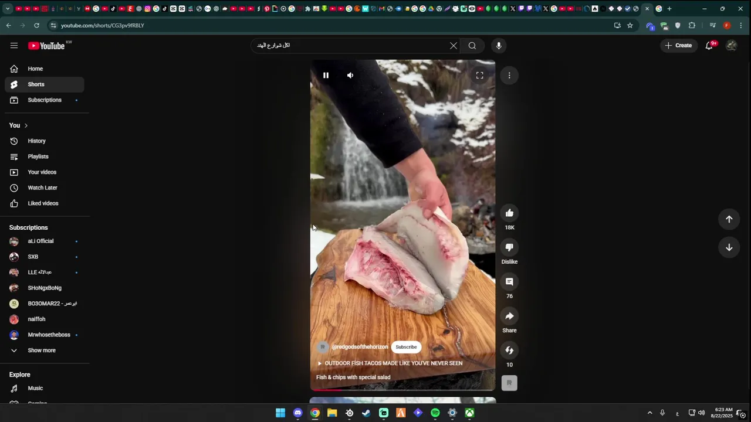751x422 pixels.
Task: Open the account avatar menu
Action: 731,46
